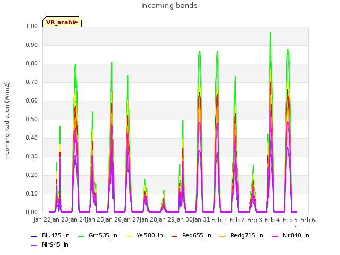Click the 0.60 y-axis tick label
Image resolution: width=340 pixels, height=255 pixels.
pos(32,100)
